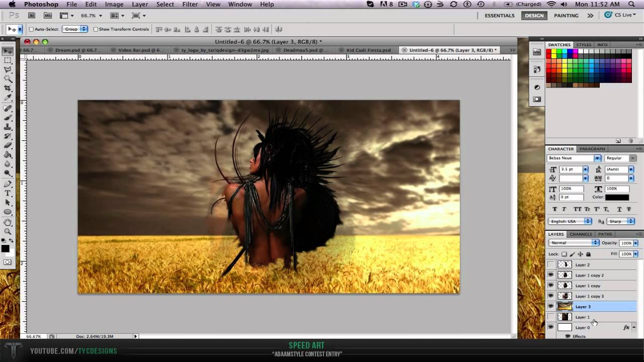This screenshot has height=362, width=644.
Task: Click the text Color swatch in Character panel
Action: (x=617, y=197)
